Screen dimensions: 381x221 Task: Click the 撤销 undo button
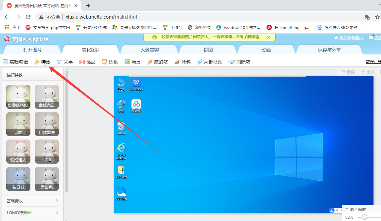(x=348, y=72)
